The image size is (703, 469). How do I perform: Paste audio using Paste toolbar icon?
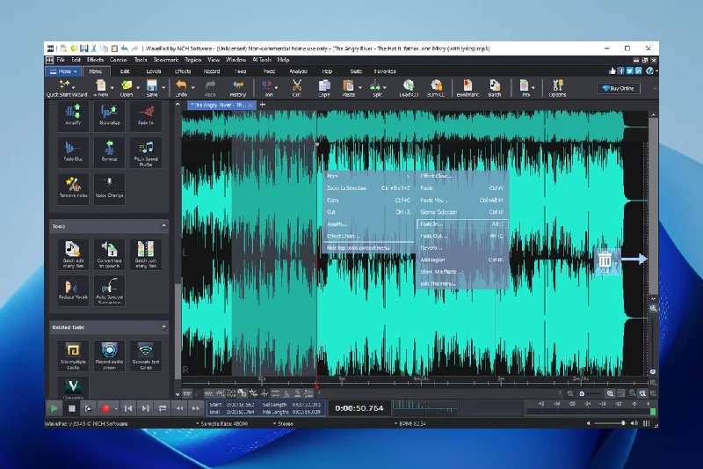(x=348, y=88)
